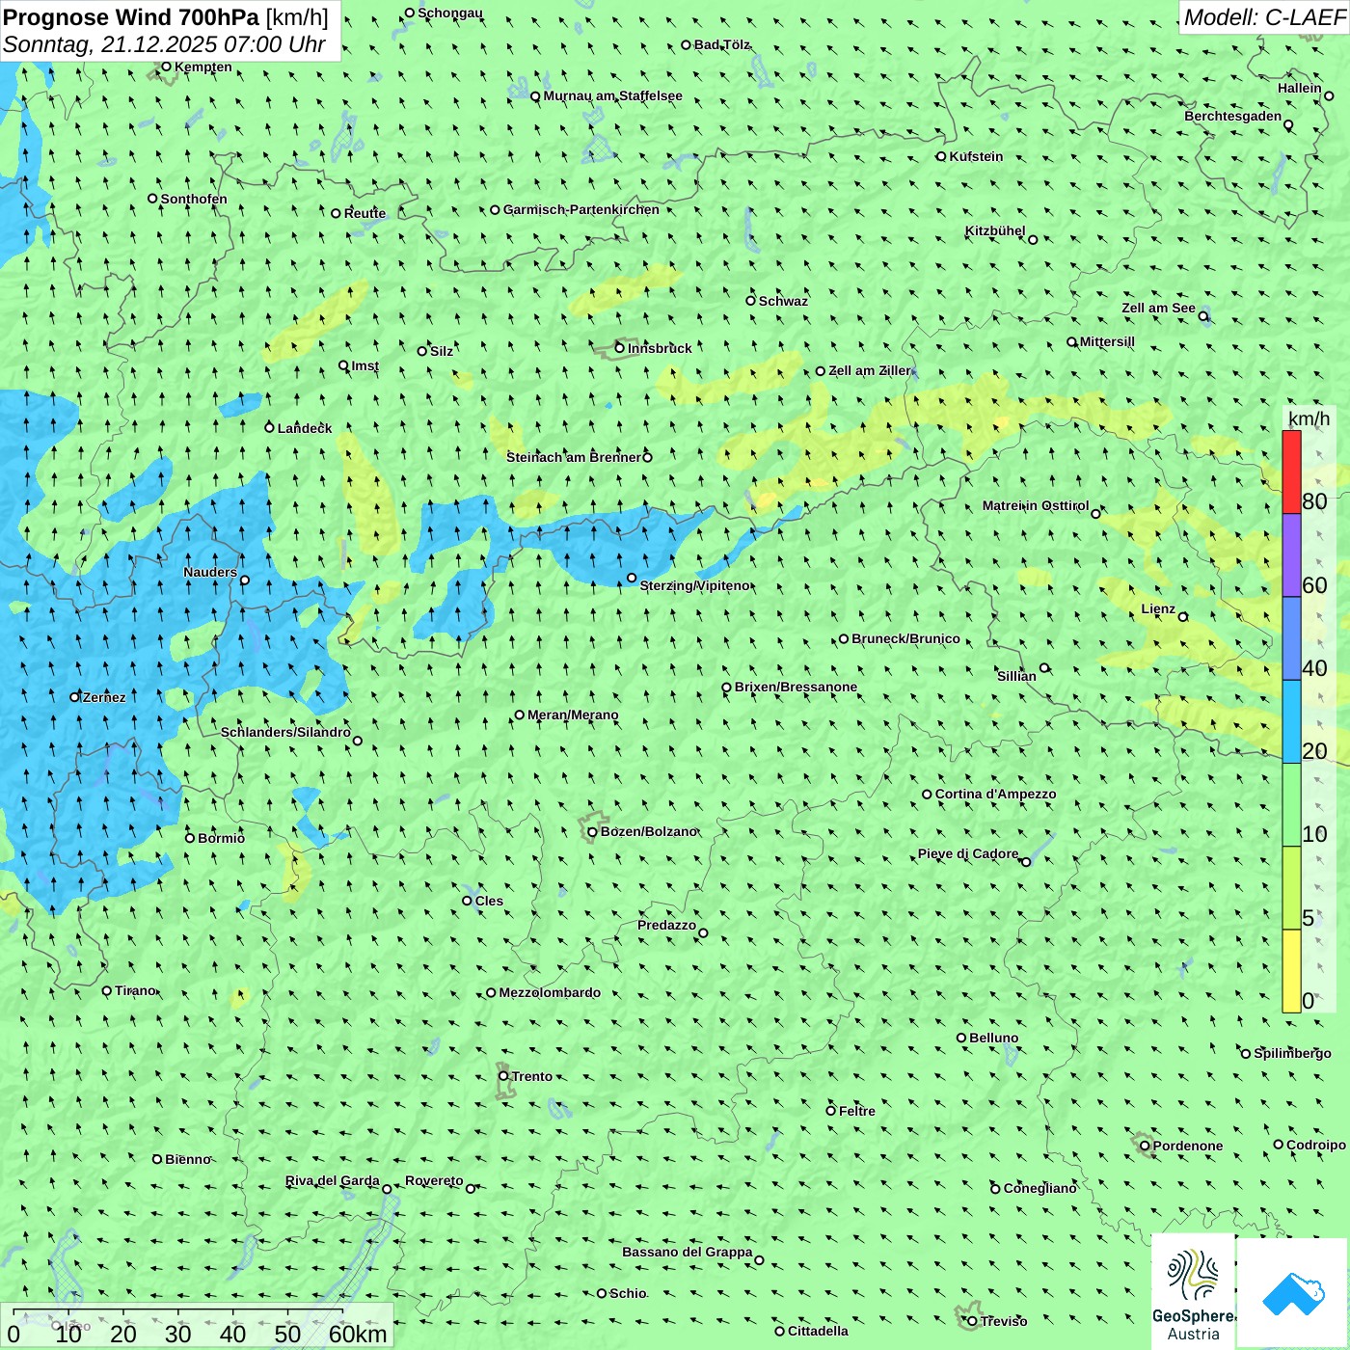Click the 'Matrei in Osttirol' label
Image resolution: width=1350 pixels, height=1350 pixels.
pyautogui.click(x=1036, y=505)
